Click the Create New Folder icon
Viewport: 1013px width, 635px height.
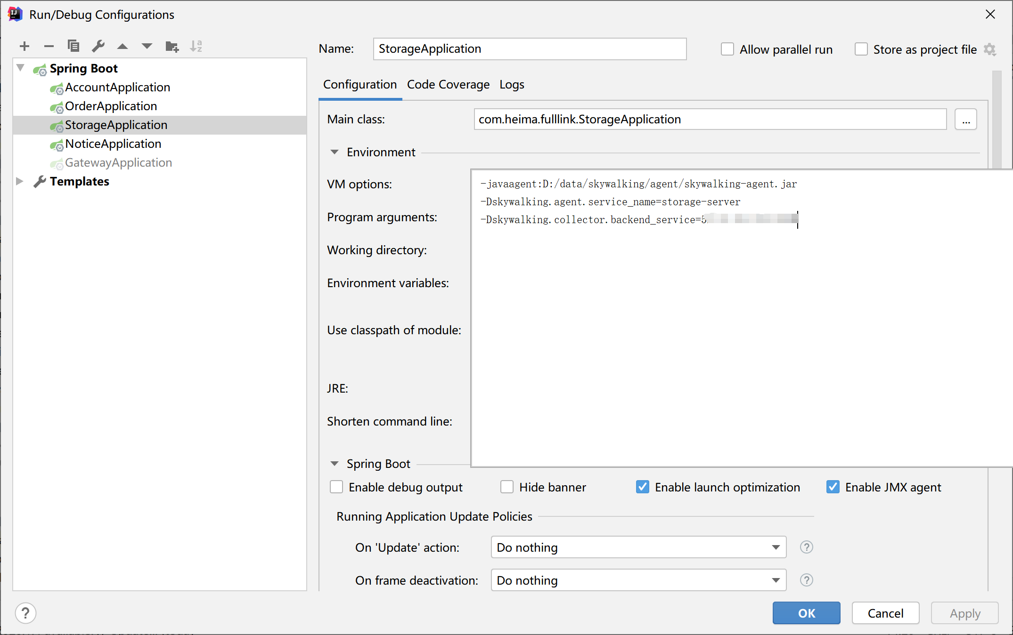(172, 46)
